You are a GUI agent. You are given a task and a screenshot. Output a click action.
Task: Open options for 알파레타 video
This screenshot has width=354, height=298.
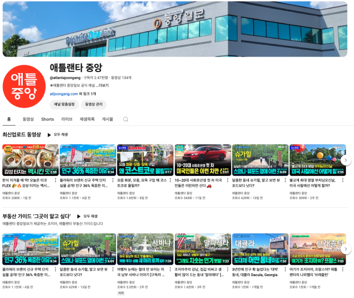[228, 269]
